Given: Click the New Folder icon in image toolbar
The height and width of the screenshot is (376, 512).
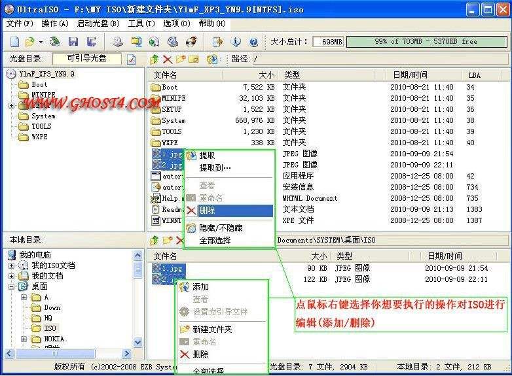Looking at the screenshot, I should [181, 59].
